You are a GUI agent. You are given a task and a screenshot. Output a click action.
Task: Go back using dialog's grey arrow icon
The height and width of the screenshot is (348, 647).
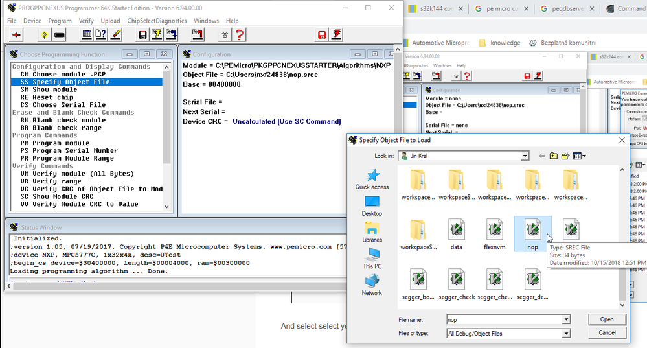542,156
